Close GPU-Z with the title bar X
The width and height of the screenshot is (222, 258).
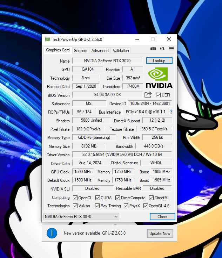[x=169, y=39]
